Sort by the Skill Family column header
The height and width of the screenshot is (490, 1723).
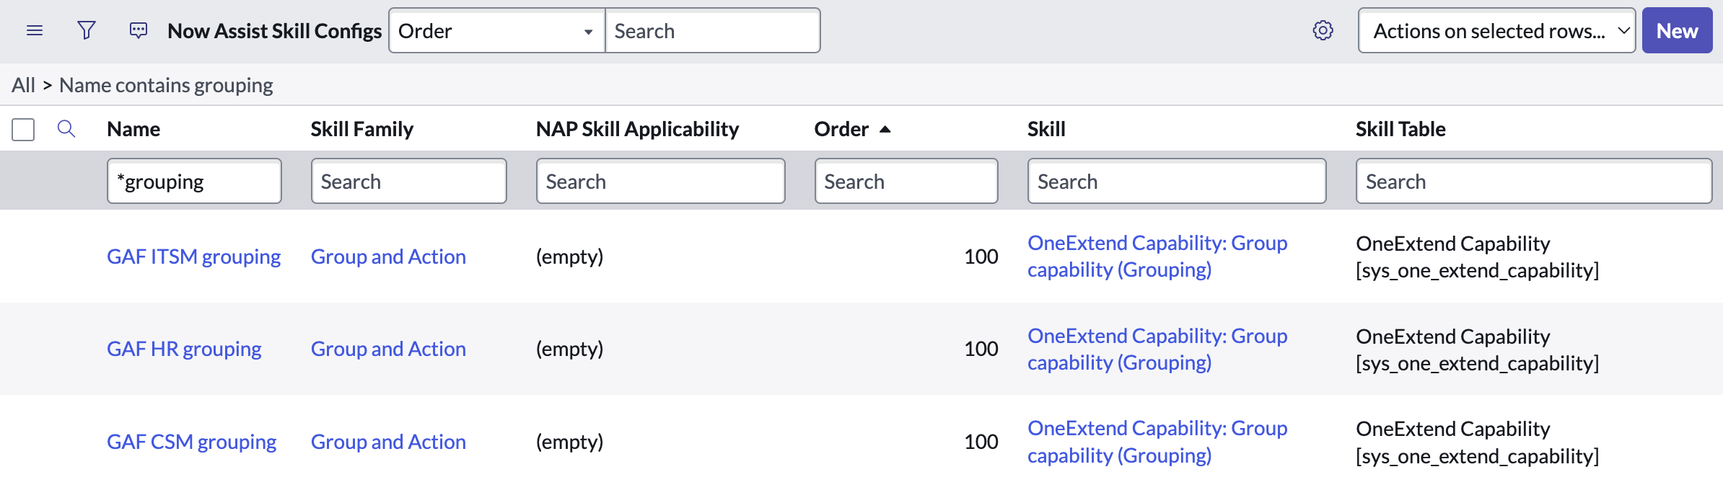362,129
